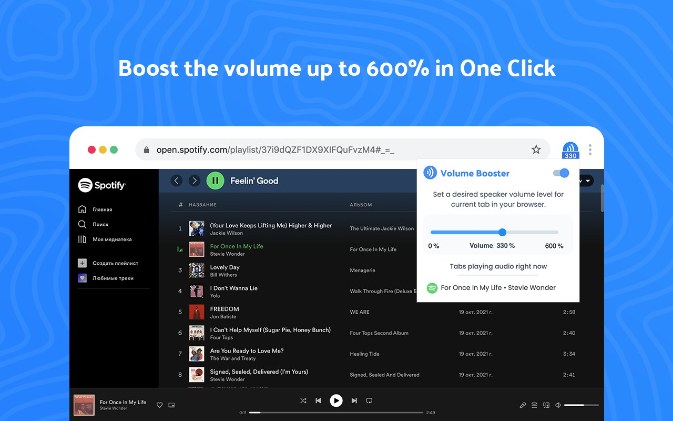Viewport: 673px width, 421px height.
Task: Select the track FREEDOM
Action: 225,309
